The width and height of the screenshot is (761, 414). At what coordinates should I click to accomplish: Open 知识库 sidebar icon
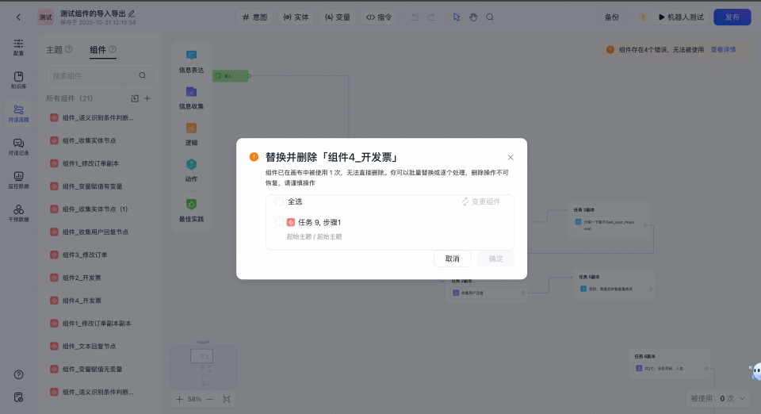coord(18,79)
